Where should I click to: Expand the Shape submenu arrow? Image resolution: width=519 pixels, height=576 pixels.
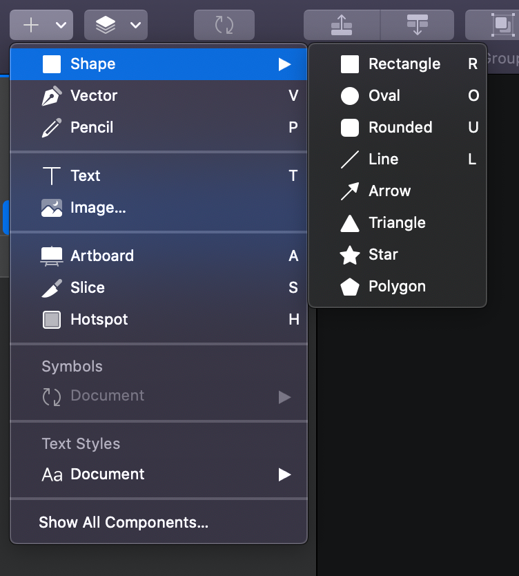284,64
